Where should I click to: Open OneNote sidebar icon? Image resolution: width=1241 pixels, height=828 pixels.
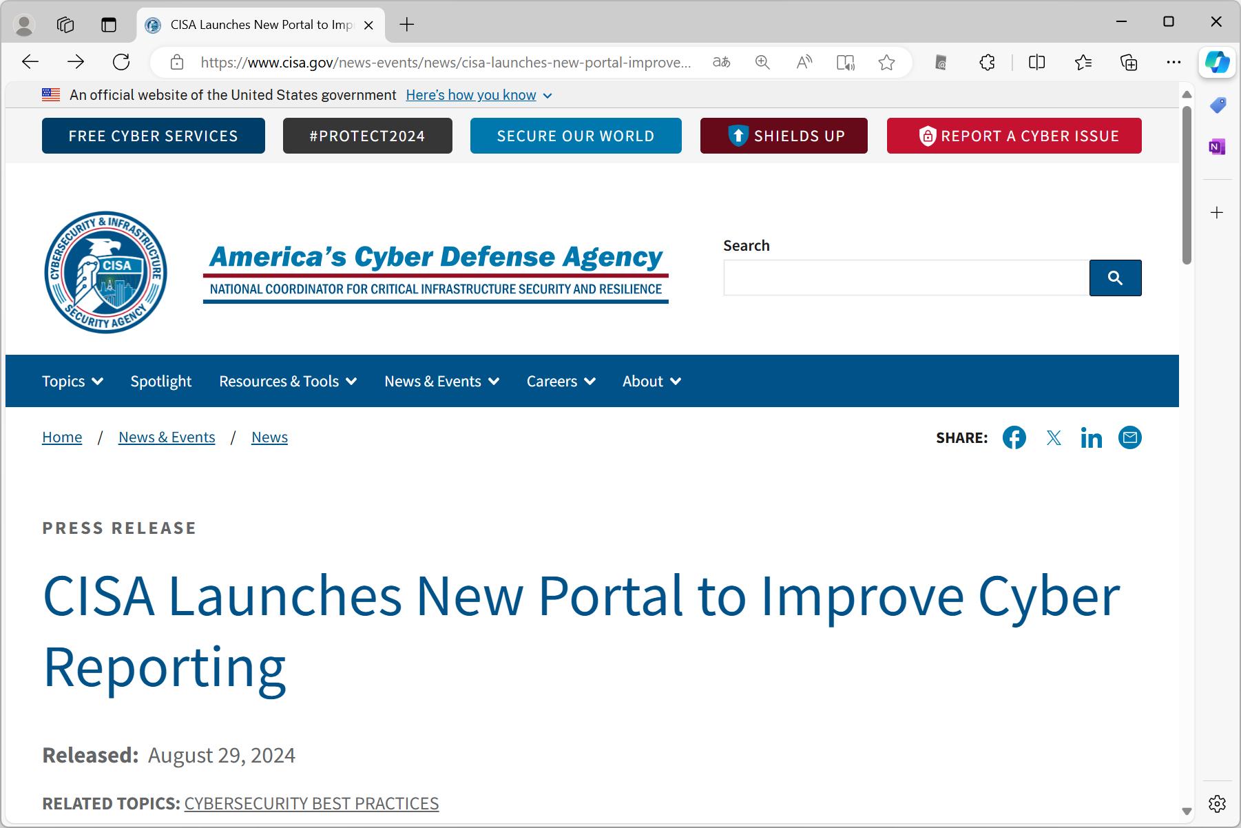pos(1217,146)
